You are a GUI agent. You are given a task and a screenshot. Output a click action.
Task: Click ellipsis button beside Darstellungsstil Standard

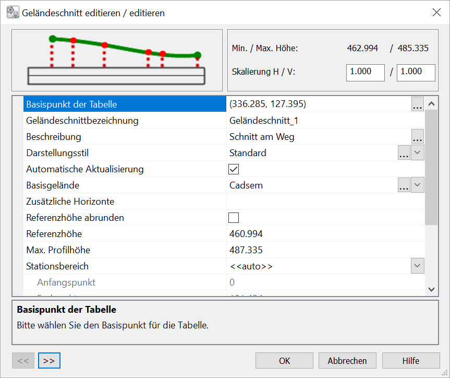(x=404, y=153)
